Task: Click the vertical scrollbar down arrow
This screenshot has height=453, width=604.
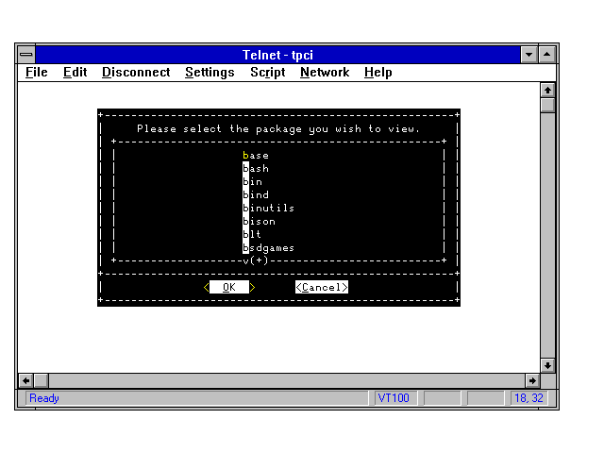Action: coord(547,365)
